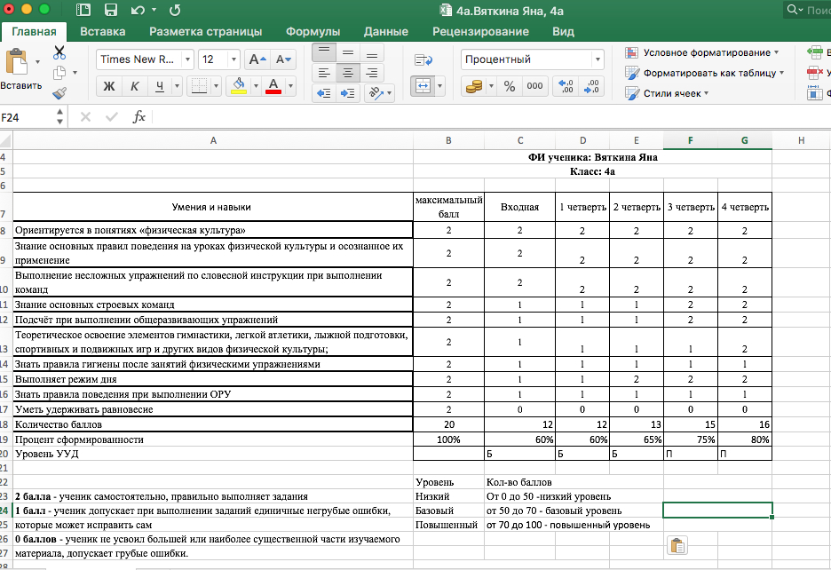Copy selection using the Copy icon

point(59,73)
